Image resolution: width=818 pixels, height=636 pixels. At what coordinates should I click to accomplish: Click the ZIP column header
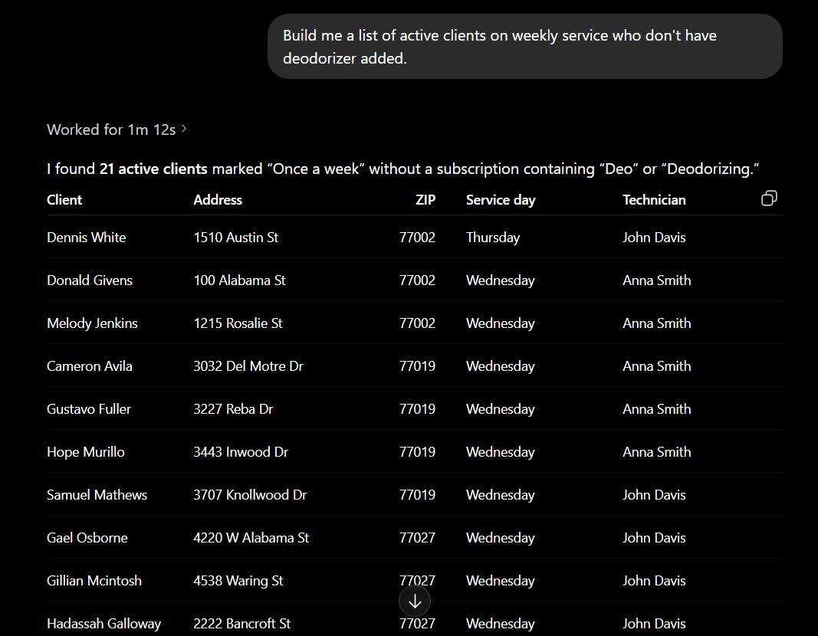425,200
